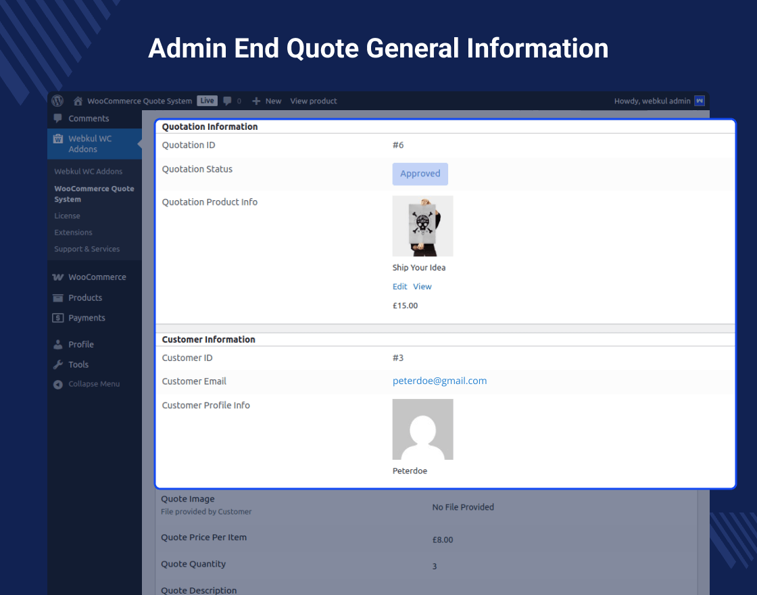Click the plus icon beside New

coord(256,101)
